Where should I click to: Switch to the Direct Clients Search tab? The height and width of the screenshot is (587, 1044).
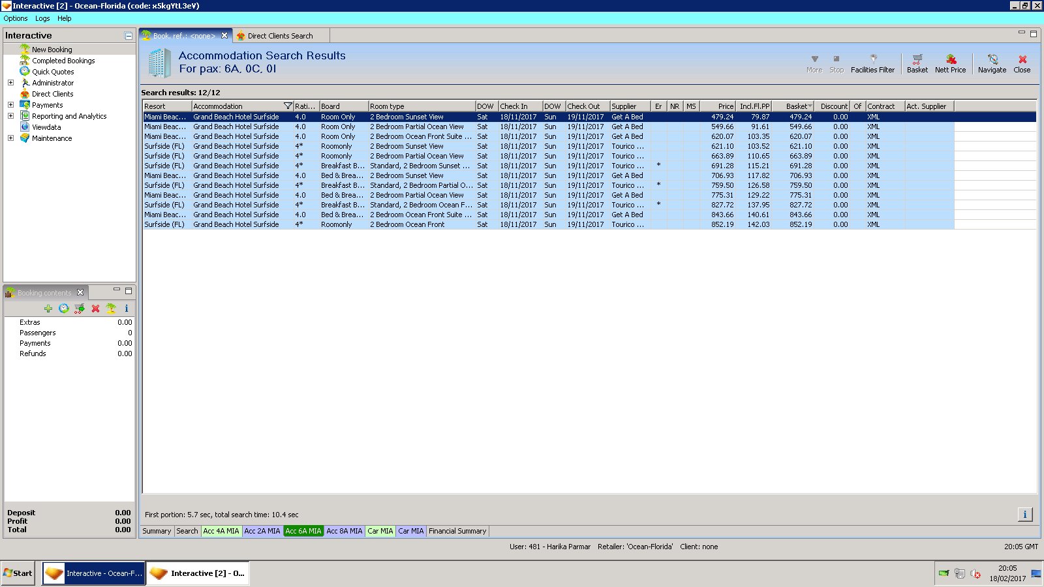[279, 36]
